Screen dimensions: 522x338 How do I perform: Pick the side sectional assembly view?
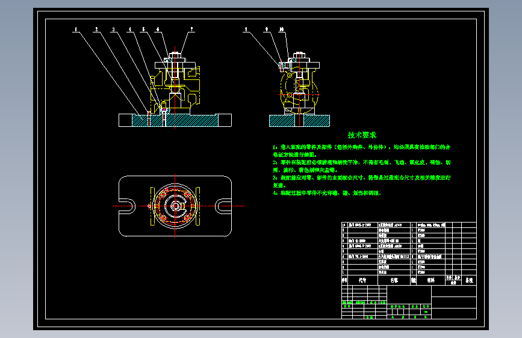pos(299,89)
